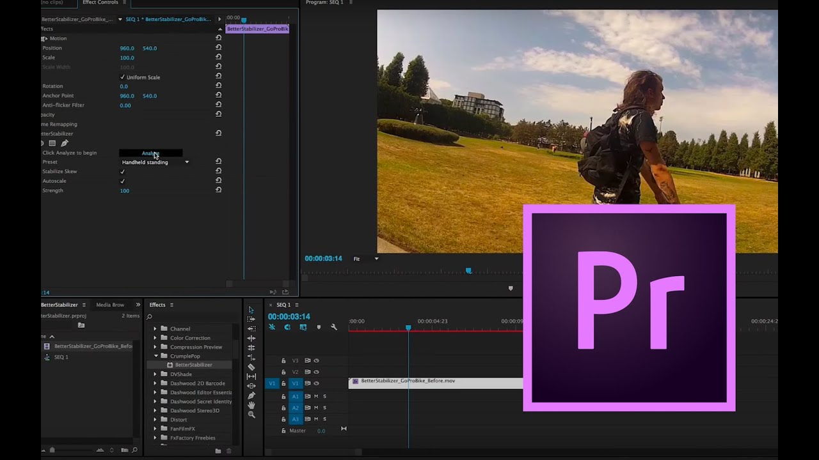Image resolution: width=819 pixels, height=460 pixels.
Task: Click the nest sequences toggle icon
Action: tap(272, 327)
